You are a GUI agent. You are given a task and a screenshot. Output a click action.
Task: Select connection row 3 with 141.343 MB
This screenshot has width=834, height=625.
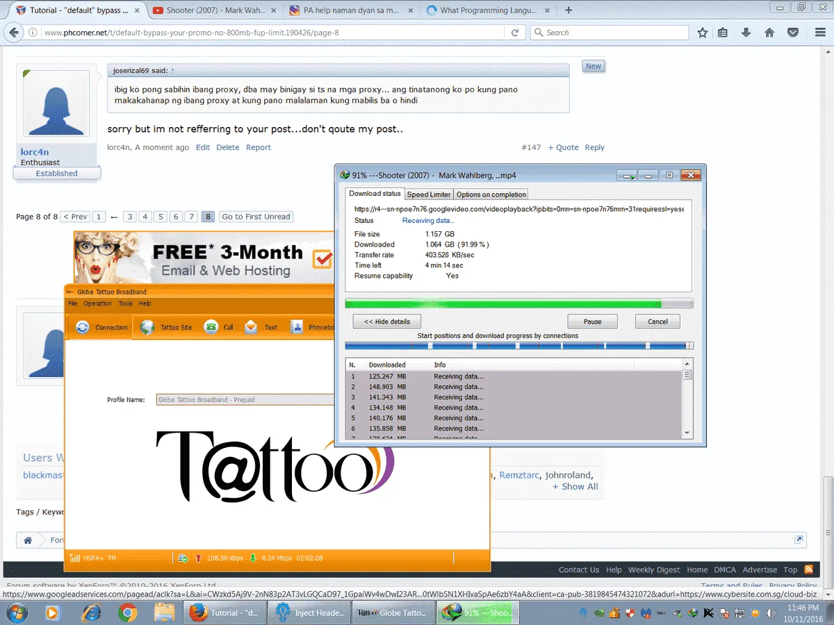point(514,397)
